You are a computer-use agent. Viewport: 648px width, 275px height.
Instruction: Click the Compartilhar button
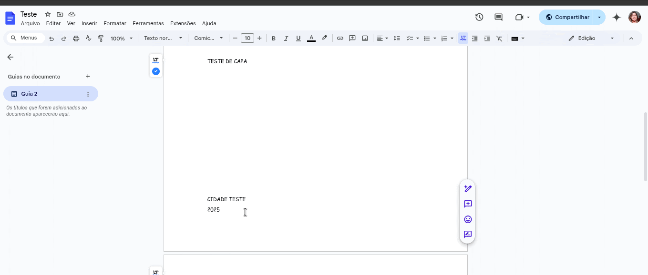point(571,17)
